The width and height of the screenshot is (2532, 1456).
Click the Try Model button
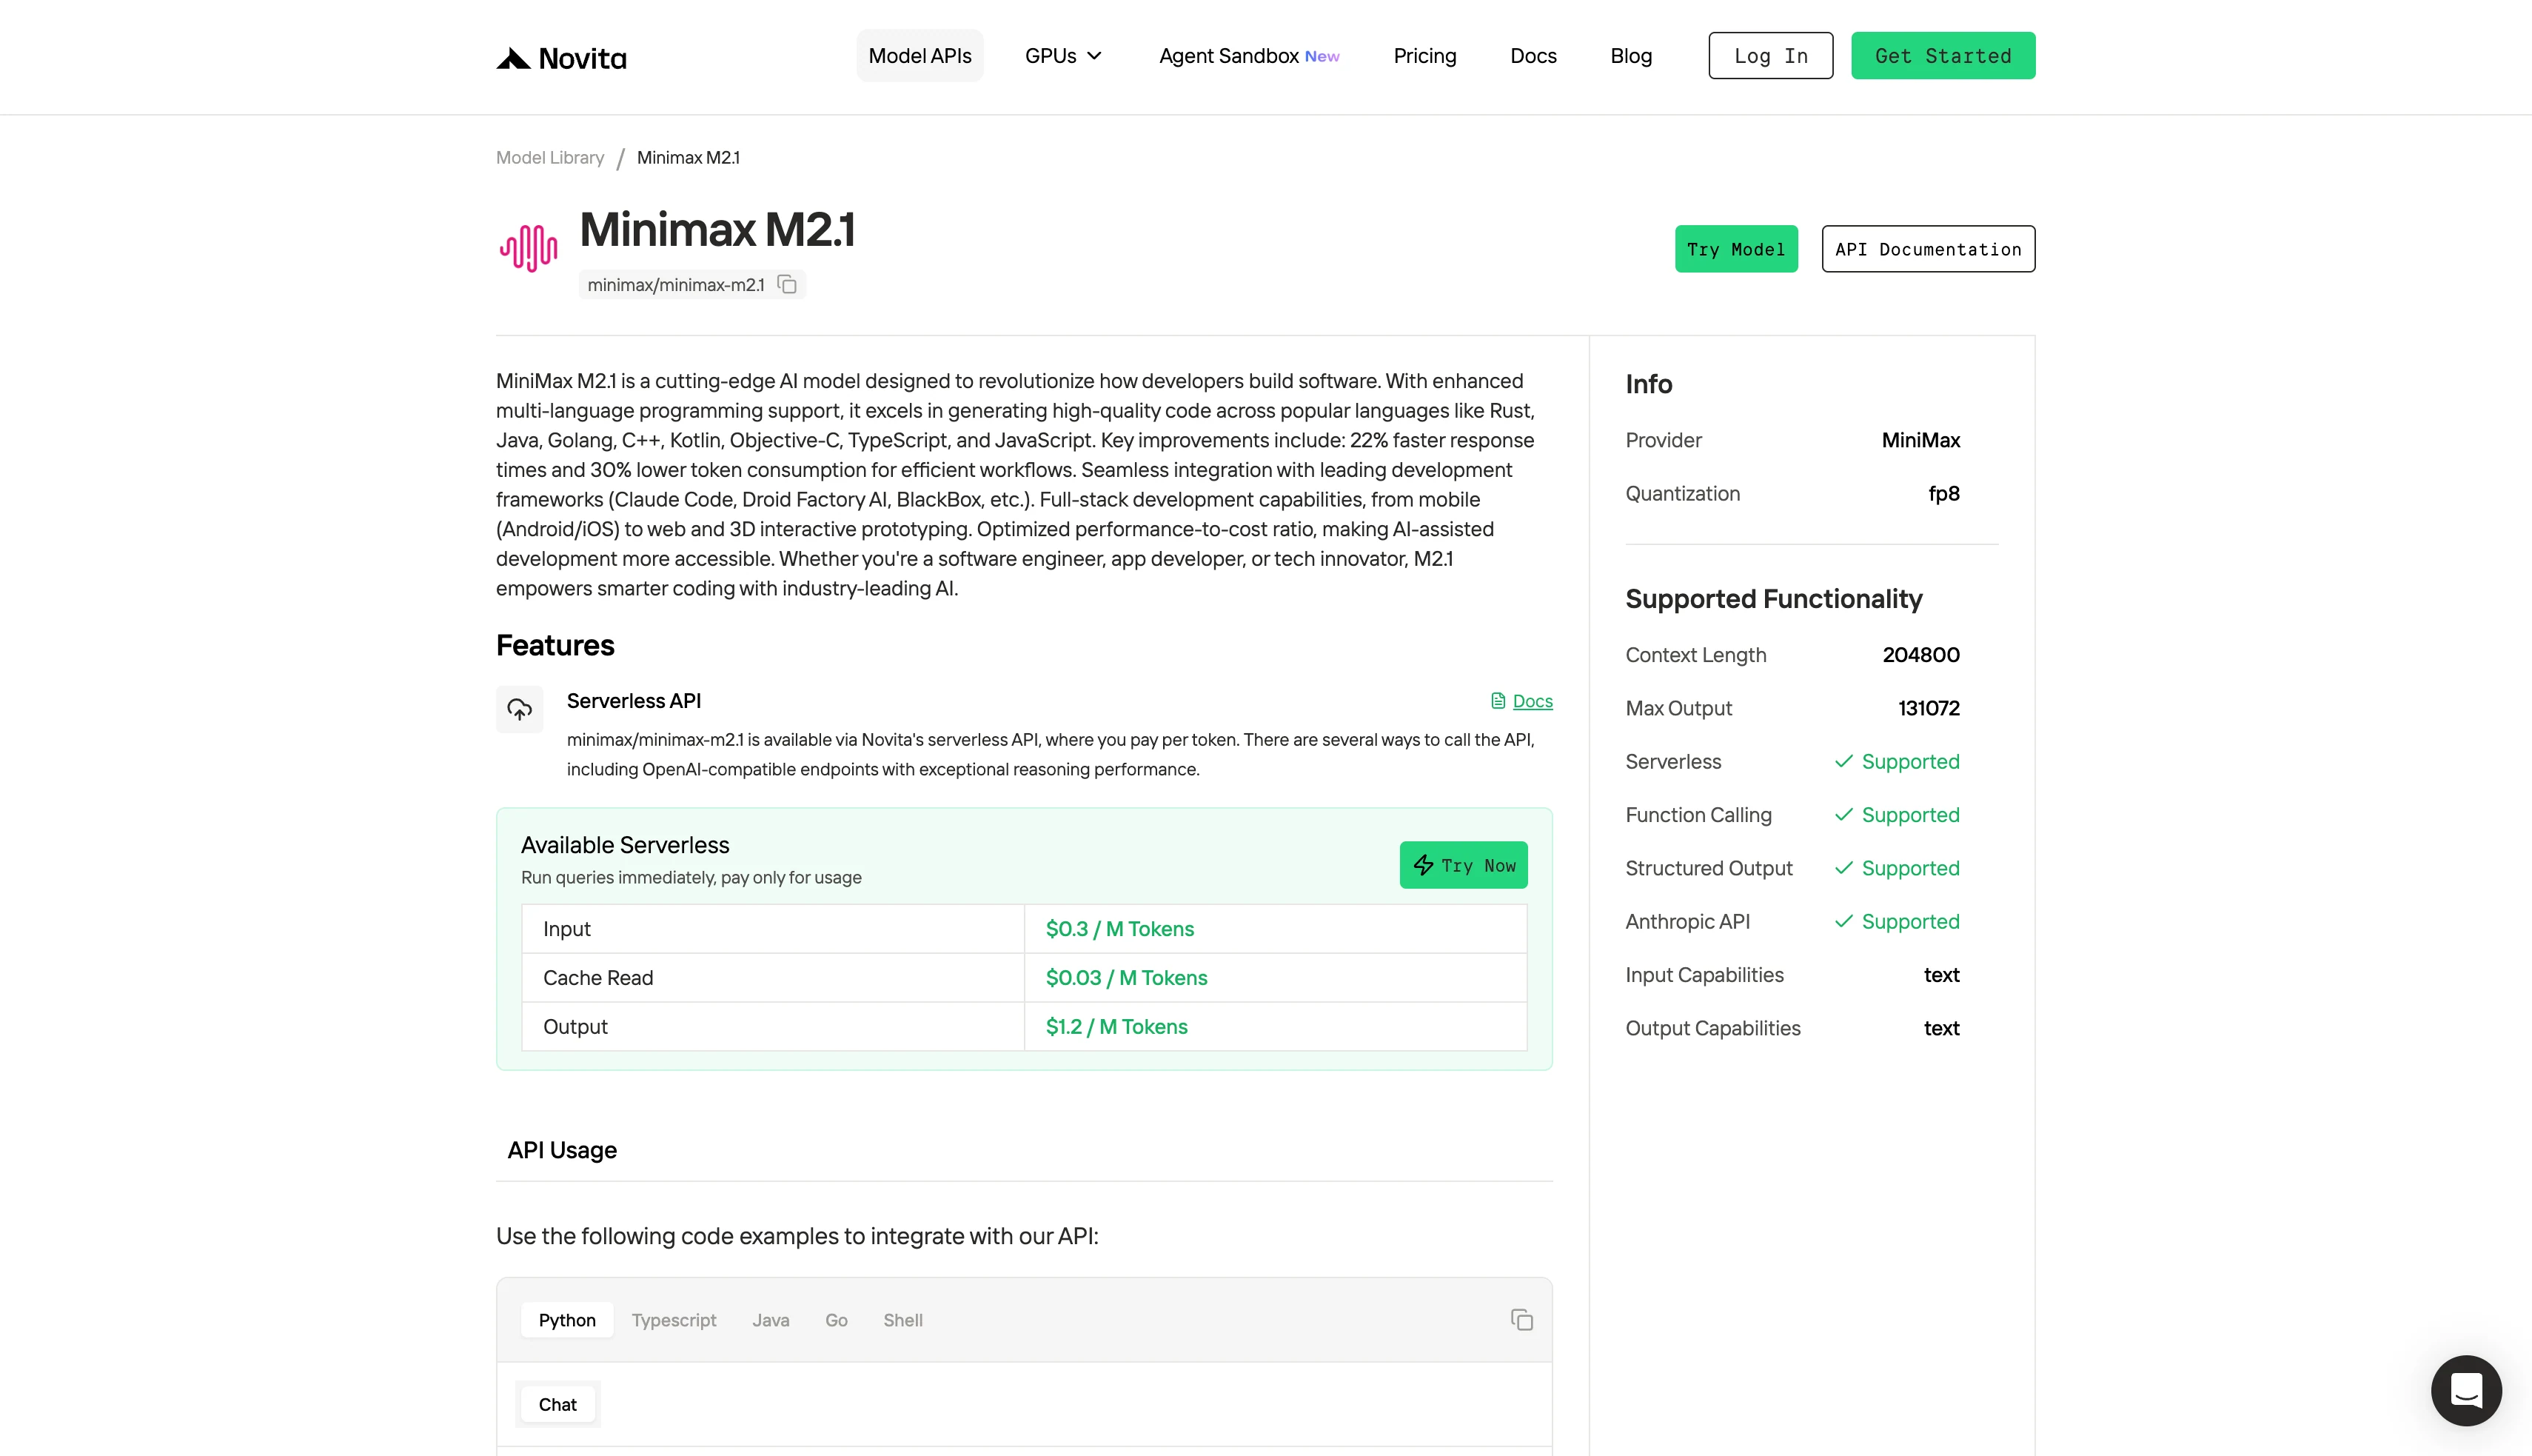pos(1735,249)
